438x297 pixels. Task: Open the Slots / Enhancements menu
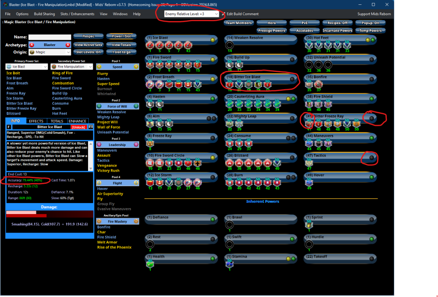[77, 14]
